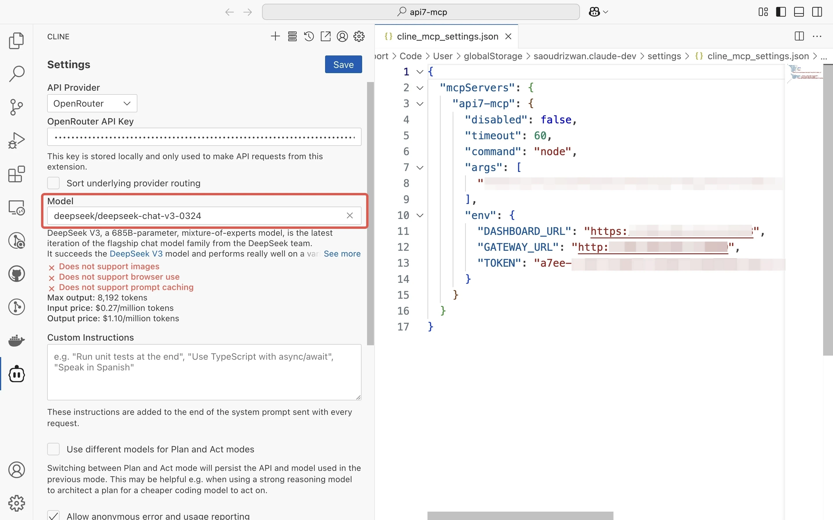
Task: Select the globalStorage breadcrumb
Action: 493,56
